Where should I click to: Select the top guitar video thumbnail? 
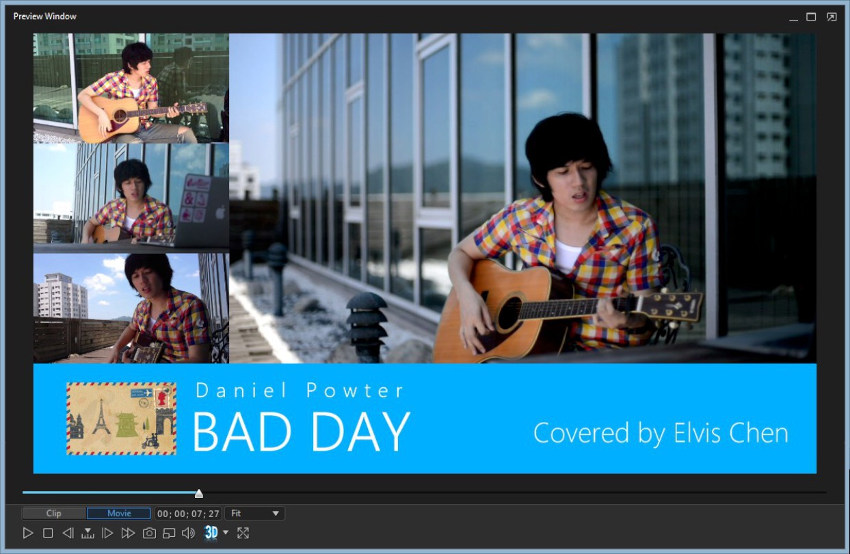tap(131, 88)
